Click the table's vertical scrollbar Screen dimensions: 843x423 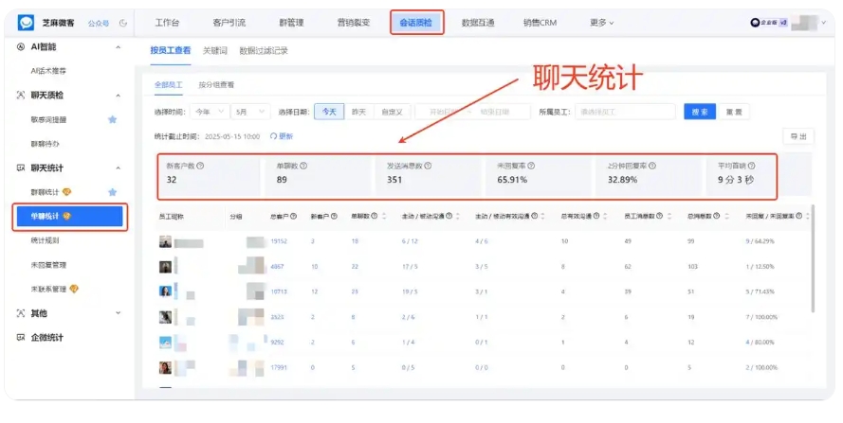click(813, 257)
